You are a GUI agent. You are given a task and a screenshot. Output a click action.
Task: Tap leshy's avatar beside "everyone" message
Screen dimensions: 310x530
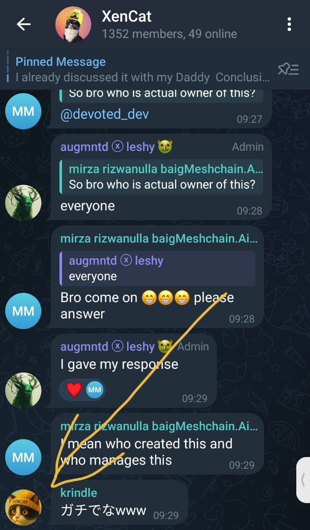[23, 203]
